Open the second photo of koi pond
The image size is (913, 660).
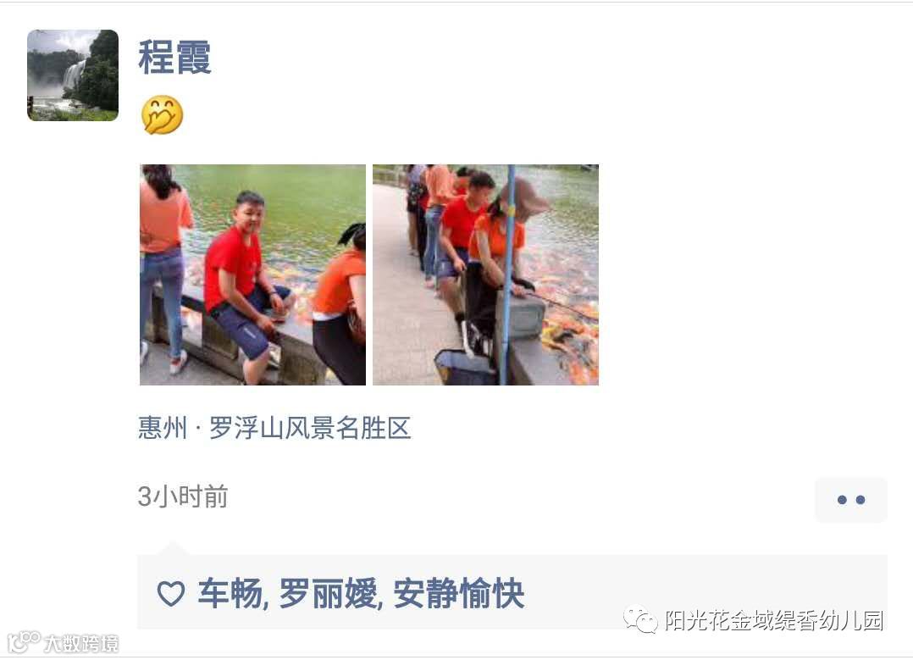(485, 275)
